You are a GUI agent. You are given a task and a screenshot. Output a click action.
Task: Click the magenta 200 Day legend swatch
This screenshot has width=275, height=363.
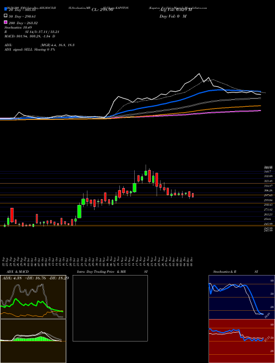6,23
